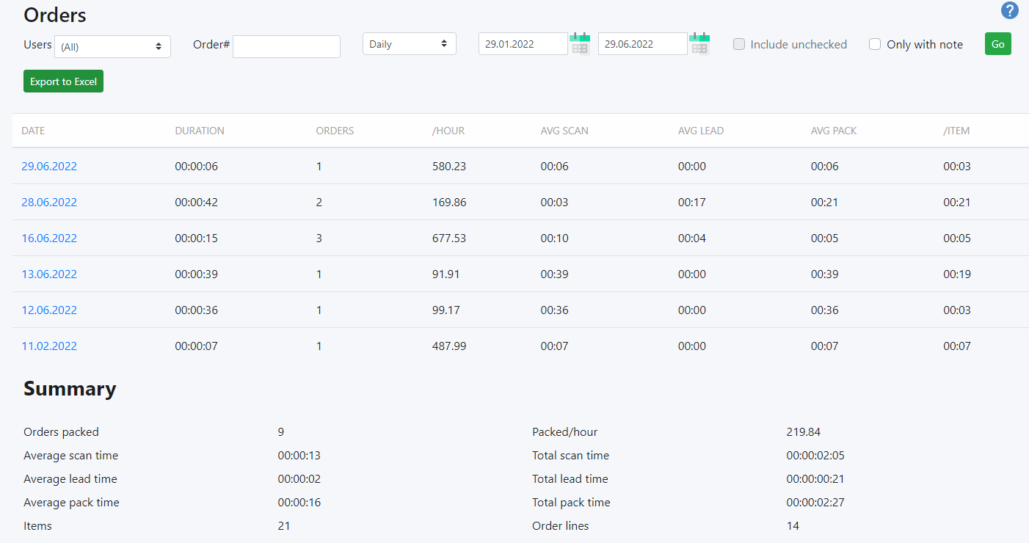1029x543 pixels.
Task: Click the Export to Excel button
Action: point(63,81)
